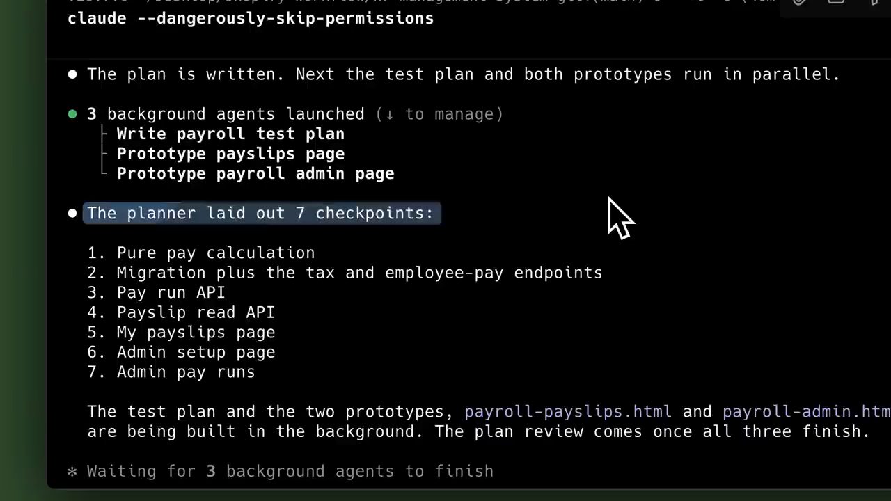The width and height of the screenshot is (891, 501).
Task: Click highlighted 'The planner laid out 7 checkpoints:'
Action: (260, 213)
